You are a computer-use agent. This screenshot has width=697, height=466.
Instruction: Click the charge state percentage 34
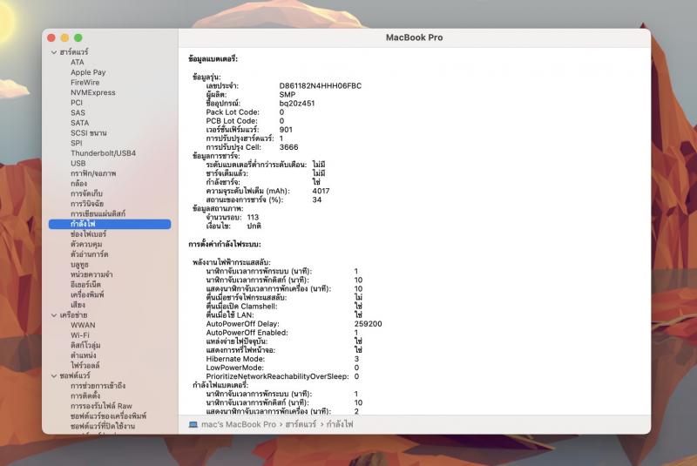point(317,200)
